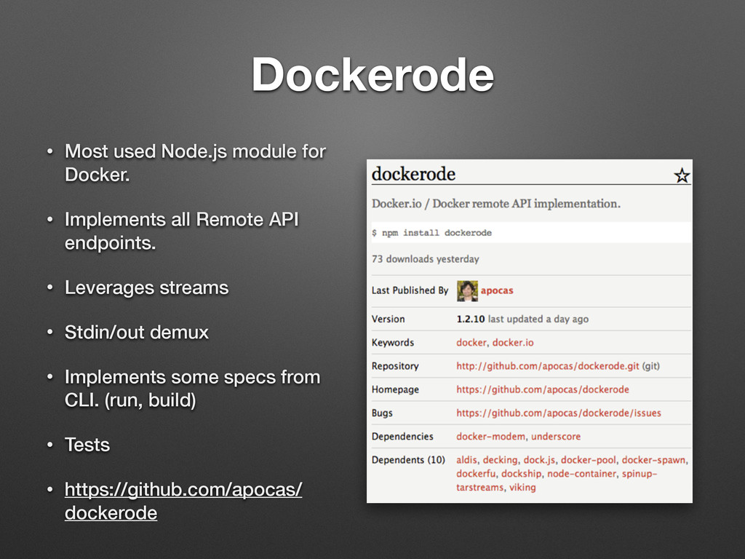Click 'Dependents (10)' label
This screenshot has height=559, width=745.
point(408,460)
